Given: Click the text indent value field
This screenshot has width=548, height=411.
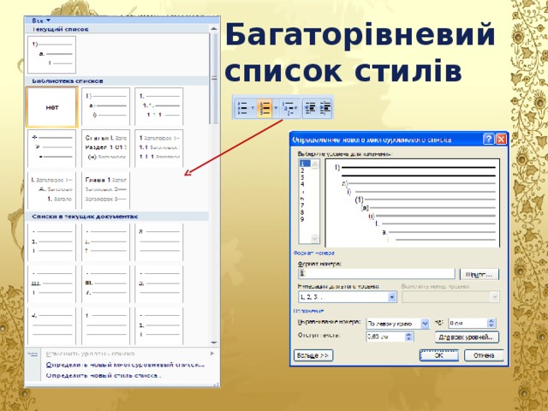Looking at the screenshot, I should pos(385,337).
